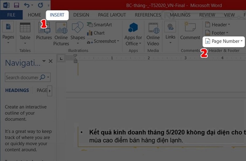Add a Comment
Viewport: 246px width, 161px height.
[190, 31]
